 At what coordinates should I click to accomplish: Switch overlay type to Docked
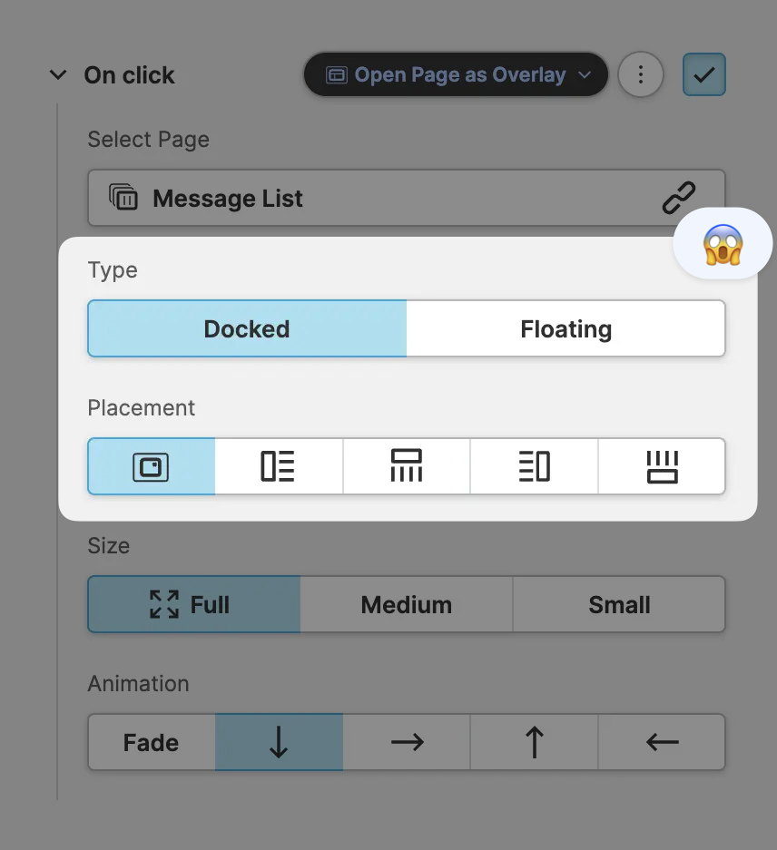click(x=247, y=328)
